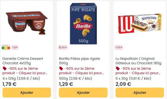Click the red promo tag on Barilla
This screenshot has width=167, height=99.
tap(61, 68)
